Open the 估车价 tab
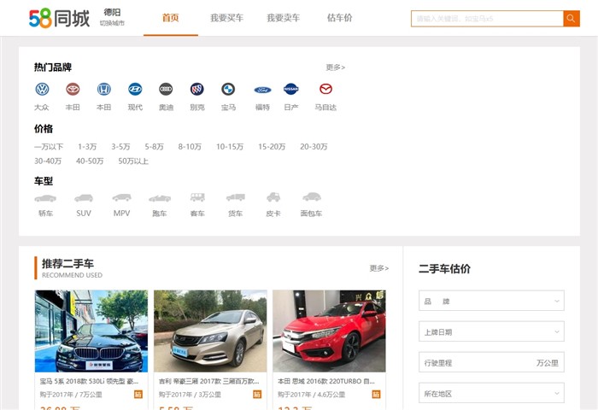 [x=340, y=18]
